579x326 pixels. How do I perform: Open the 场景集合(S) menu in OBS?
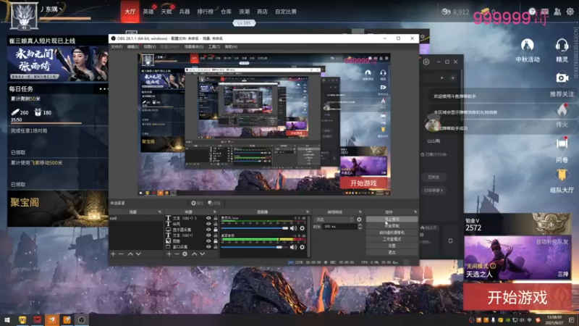(x=194, y=47)
